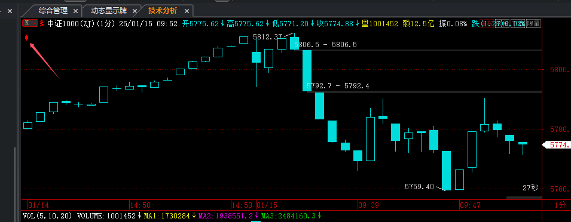Select the candle topping at 5812.37

(294, 41)
